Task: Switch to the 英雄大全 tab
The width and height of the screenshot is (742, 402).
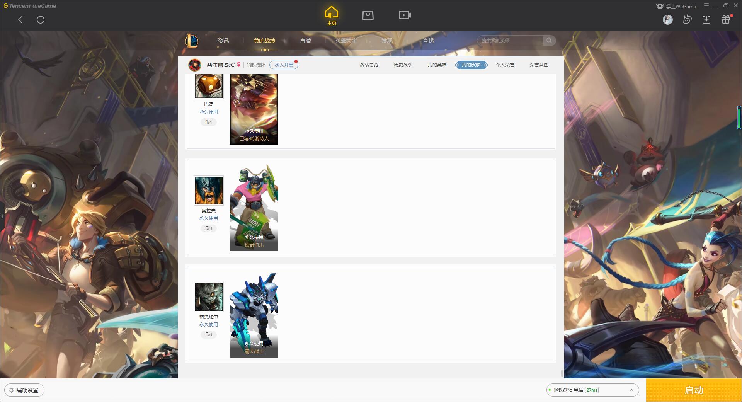Action: tap(346, 41)
